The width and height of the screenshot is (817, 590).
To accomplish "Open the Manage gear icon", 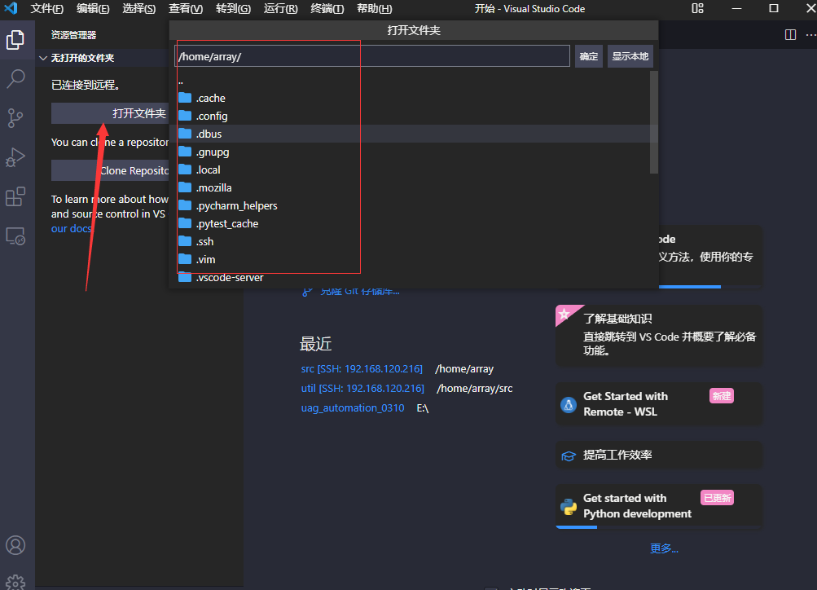I will coord(15,582).
